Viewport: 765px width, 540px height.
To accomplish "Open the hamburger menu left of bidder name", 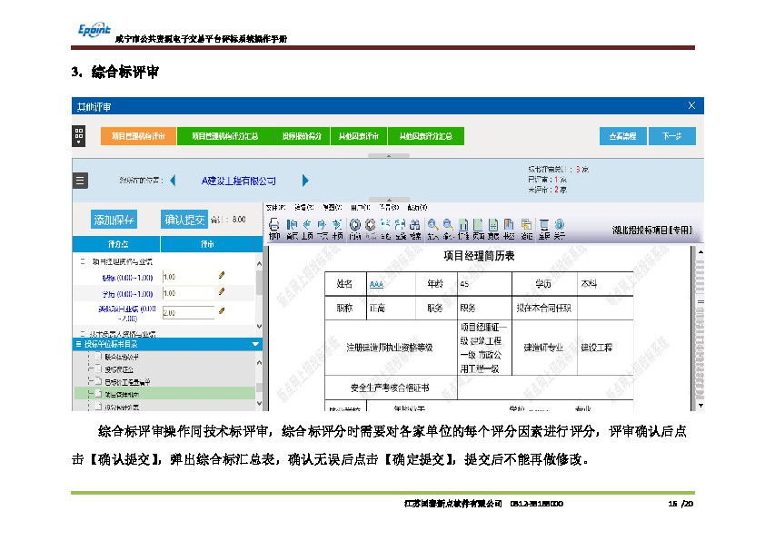I will coord(80,181).
